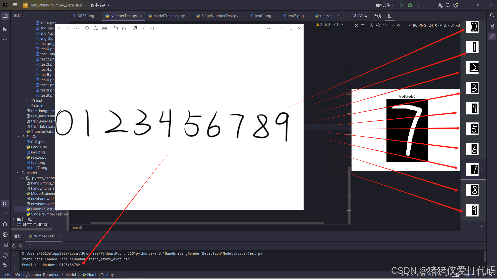Open the Git version control tool window
The width and height of the screenshot is (497, 279).
(5, 266)
